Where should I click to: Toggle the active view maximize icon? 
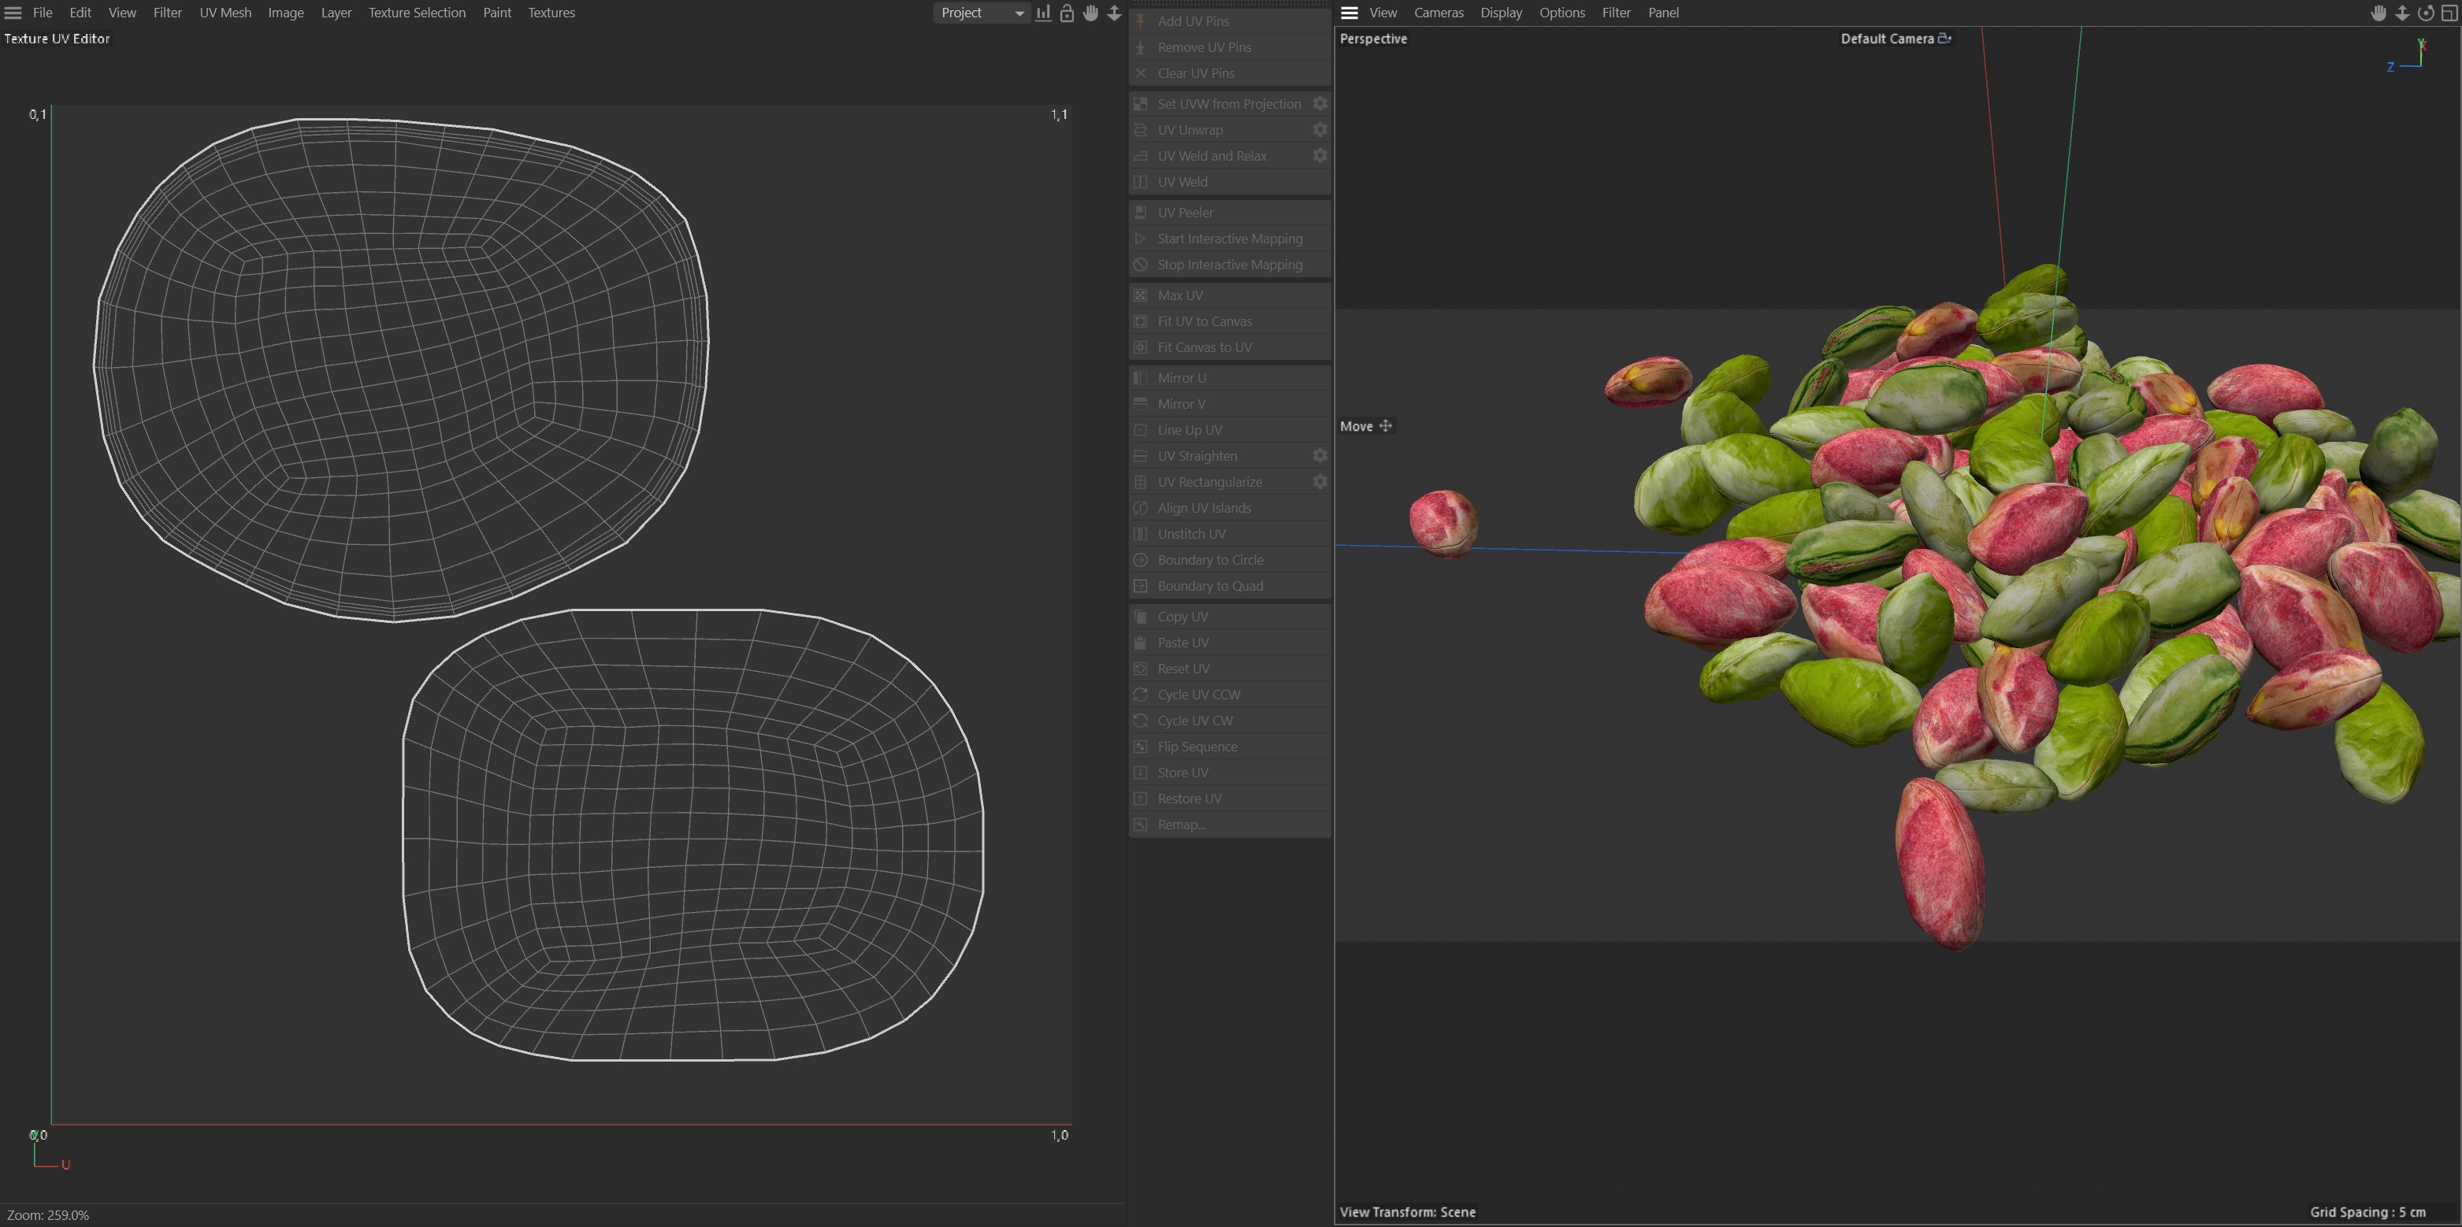click(x=2449, y=13)
